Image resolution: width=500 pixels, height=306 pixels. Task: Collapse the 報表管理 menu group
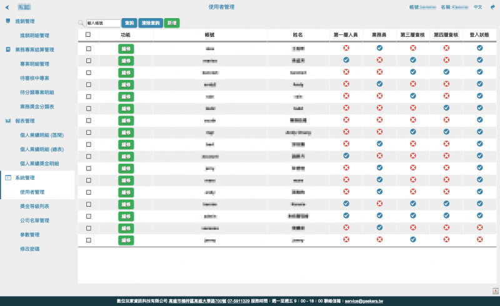pos(25,121)
